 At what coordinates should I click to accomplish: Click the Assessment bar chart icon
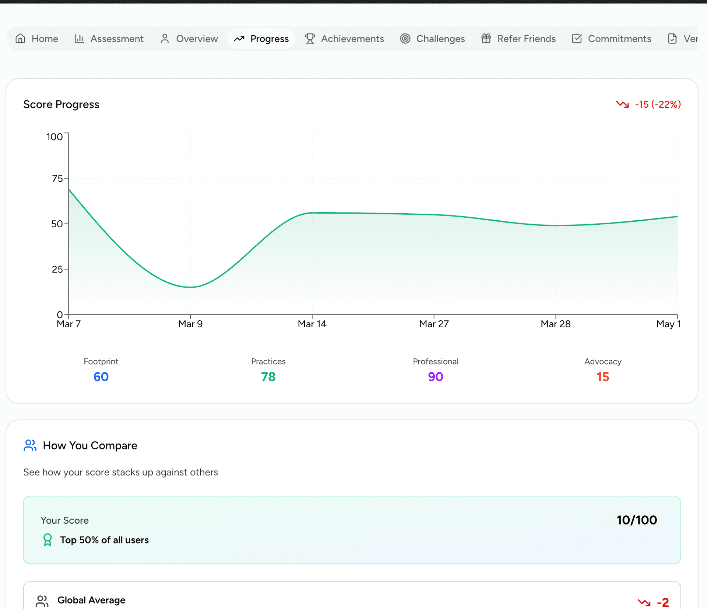79,39
